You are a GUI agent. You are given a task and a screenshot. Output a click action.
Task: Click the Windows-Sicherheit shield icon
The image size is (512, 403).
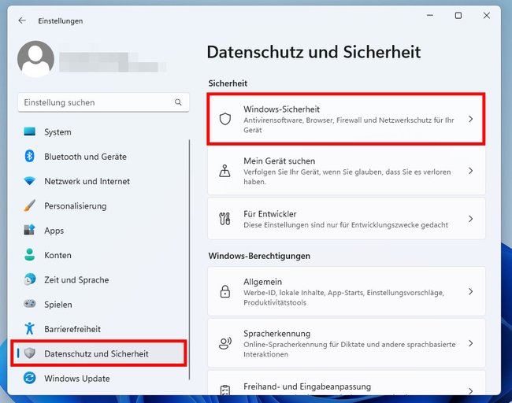225,119
